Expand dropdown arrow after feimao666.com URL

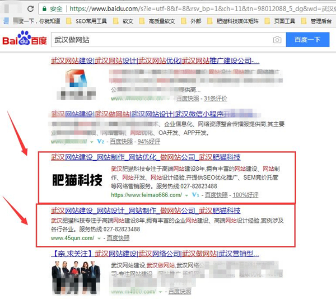pos(186,195)
